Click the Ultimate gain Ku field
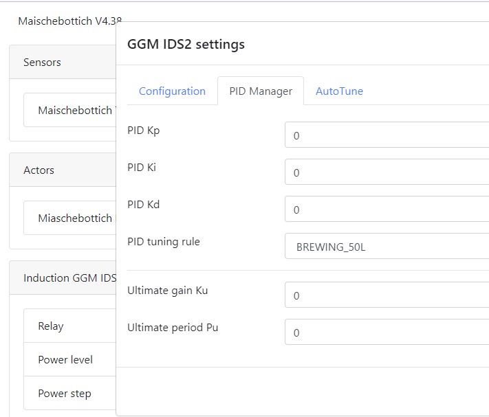 387,295
